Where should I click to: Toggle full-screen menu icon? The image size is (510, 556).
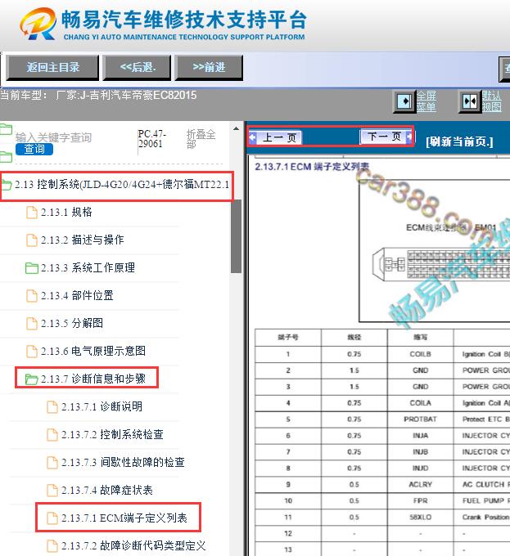(404, 101)
